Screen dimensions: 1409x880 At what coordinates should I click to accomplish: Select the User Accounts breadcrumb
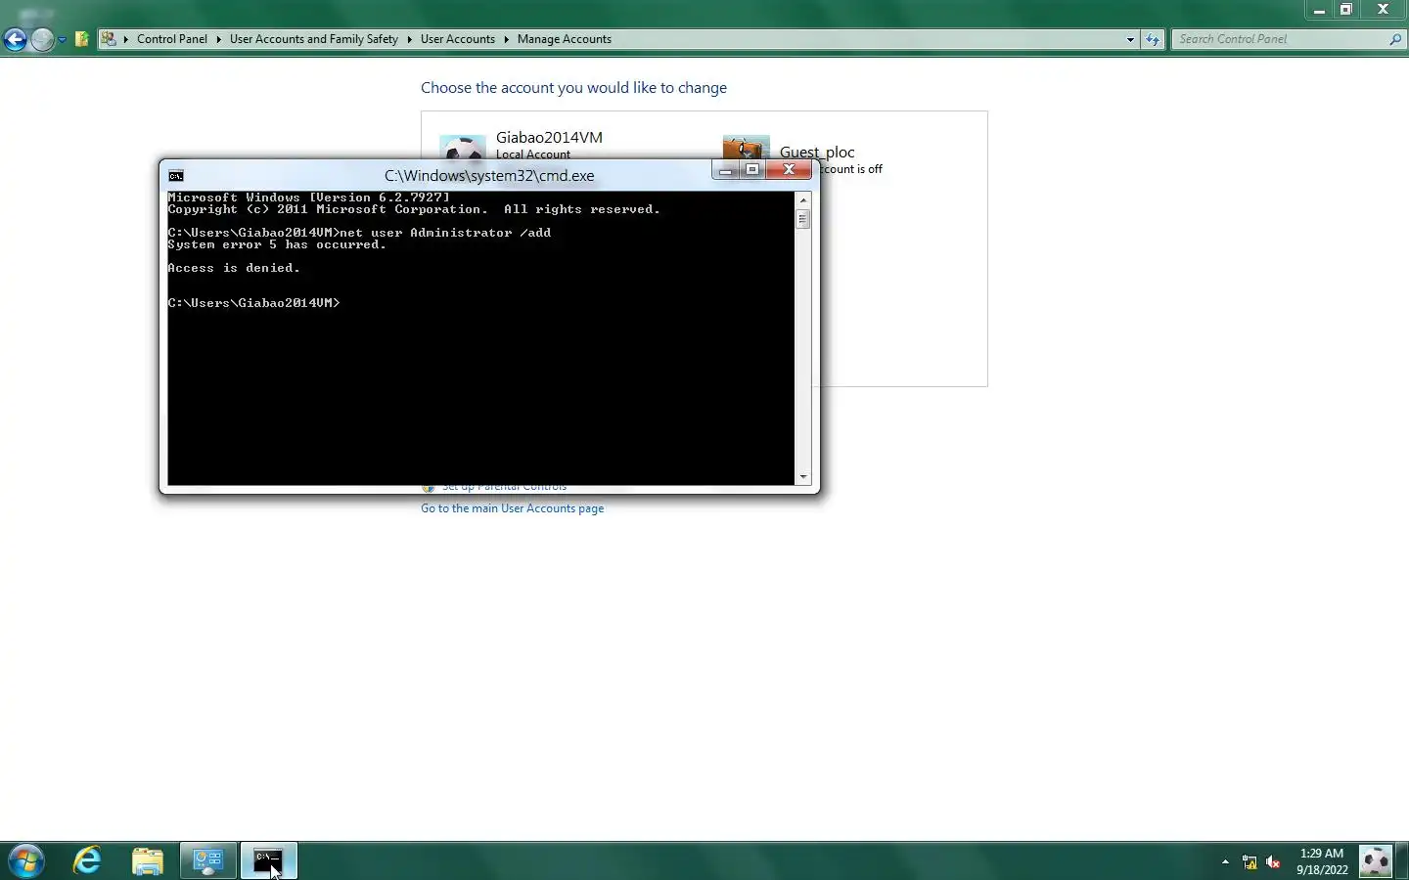coord(458,39)
